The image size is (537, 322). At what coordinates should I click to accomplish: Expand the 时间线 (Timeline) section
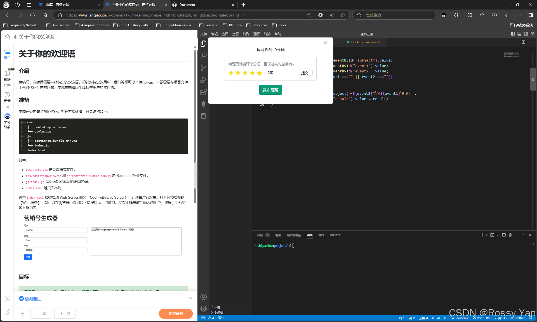217,312
